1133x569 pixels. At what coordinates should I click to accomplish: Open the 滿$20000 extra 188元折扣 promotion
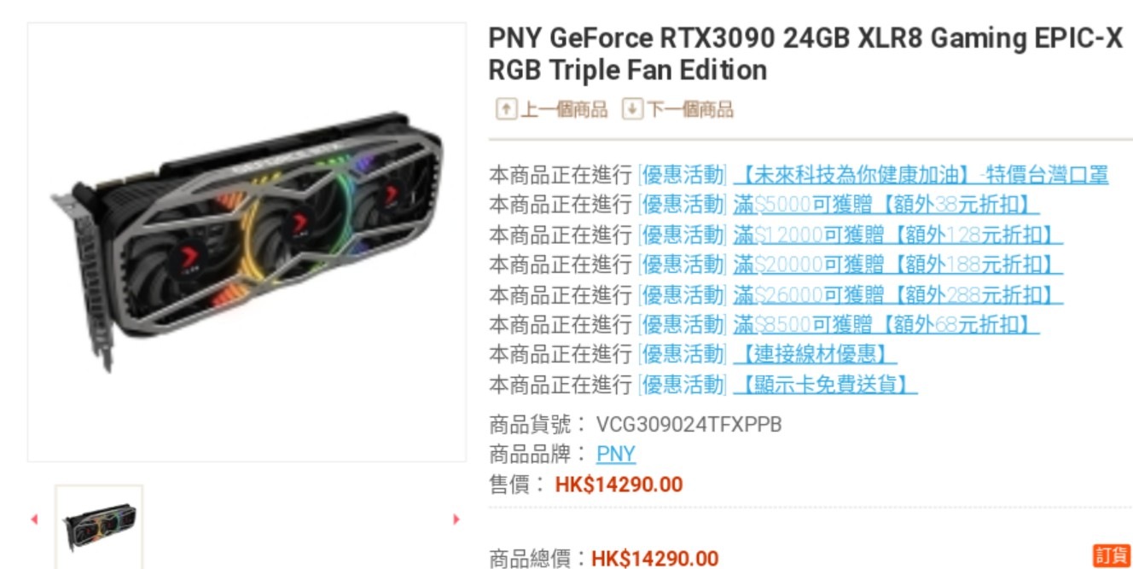pos(898,264)
